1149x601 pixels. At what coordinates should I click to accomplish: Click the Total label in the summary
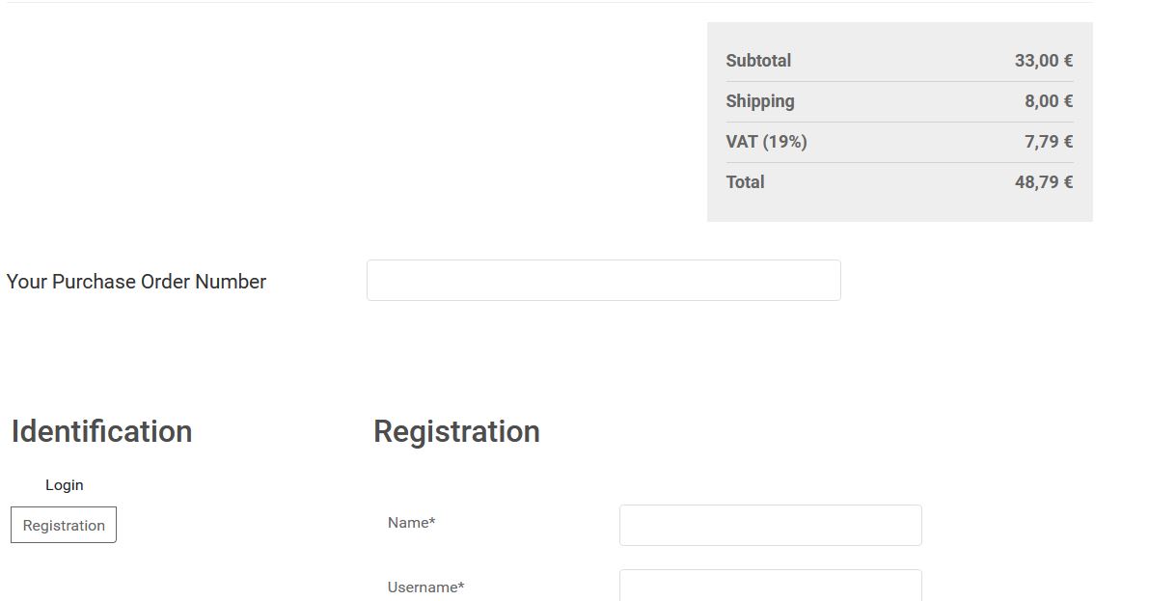745,182
